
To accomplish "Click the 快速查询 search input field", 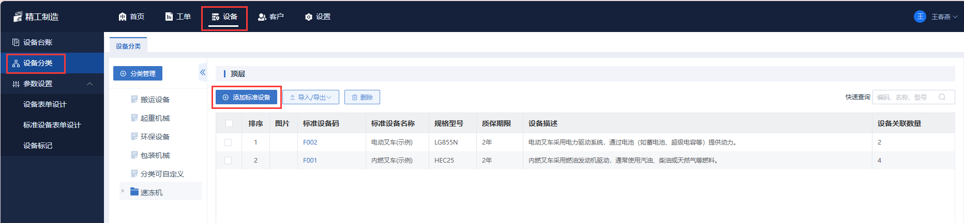I will click(913, 97).
